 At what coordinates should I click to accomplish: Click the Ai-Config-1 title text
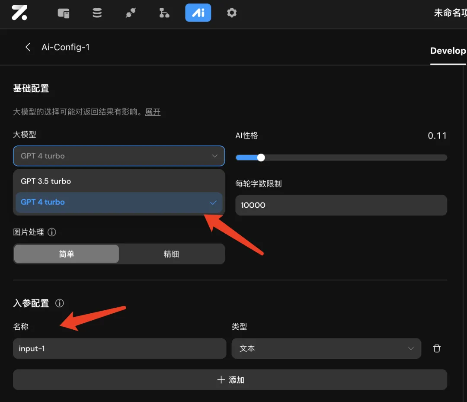(66, 47)
